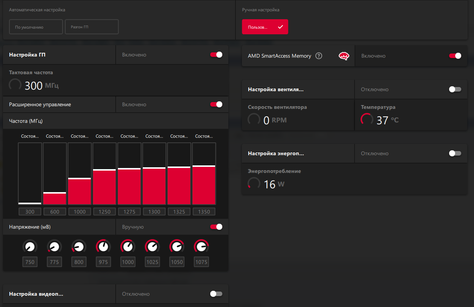
Task: Click the 975 mV voltage dial knob
Action: pos(103,247)
